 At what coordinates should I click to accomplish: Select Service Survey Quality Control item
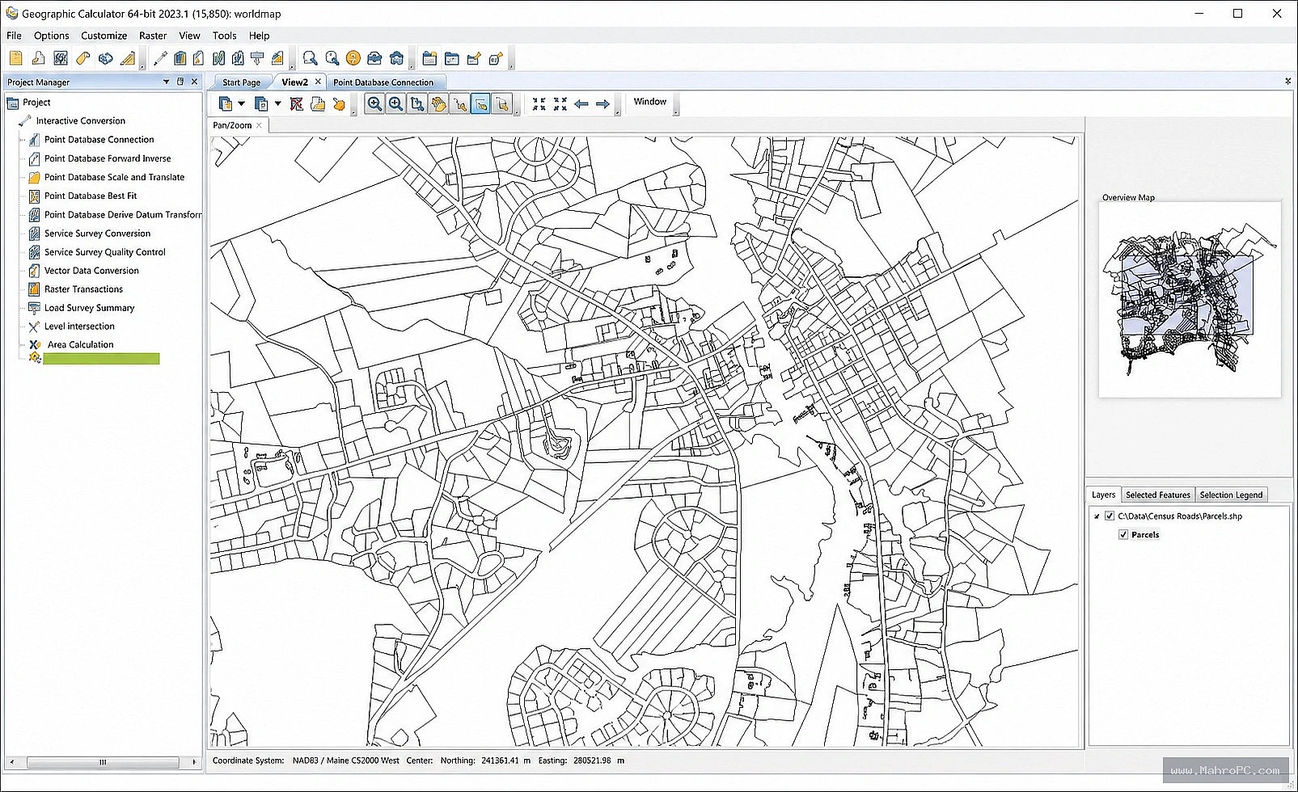104,252
